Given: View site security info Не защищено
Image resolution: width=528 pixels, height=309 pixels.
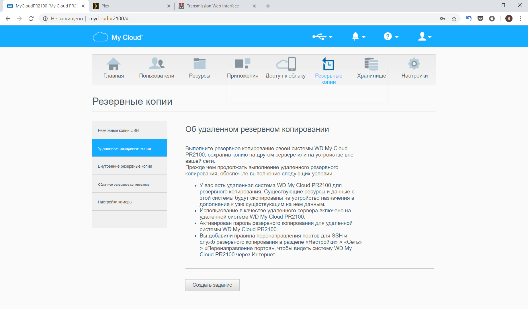Looking at the screenshot, I should (63, 19).
